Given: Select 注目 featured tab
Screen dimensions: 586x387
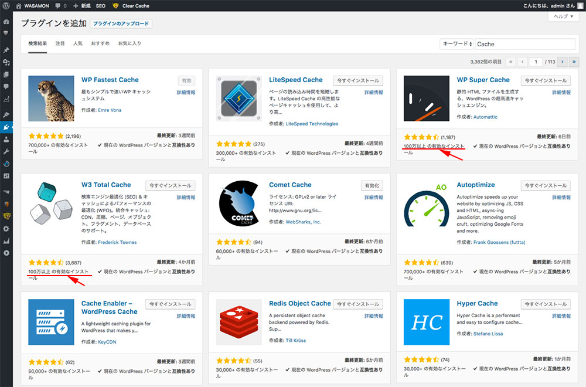Looking at the screenshot, I should click(x=60, y=43).
